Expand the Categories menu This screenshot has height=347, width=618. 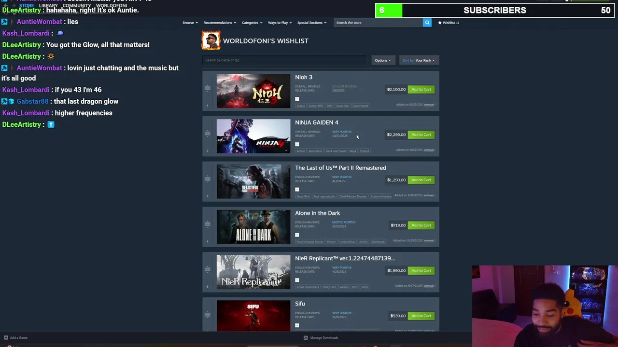pos(252,22)
